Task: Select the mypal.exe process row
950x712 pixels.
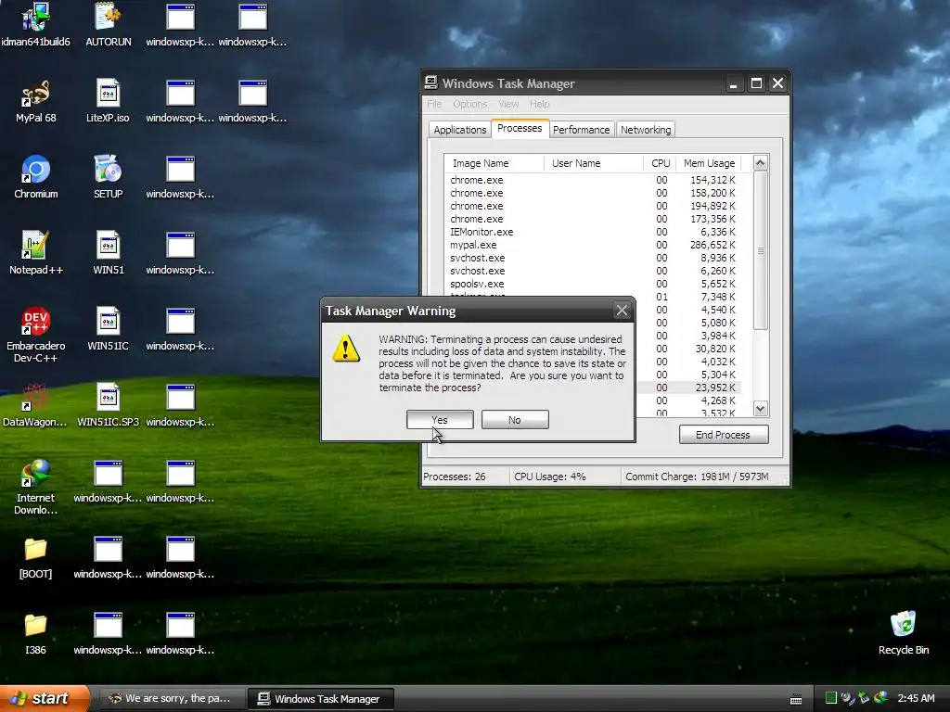Action: [x=593, y=245]
